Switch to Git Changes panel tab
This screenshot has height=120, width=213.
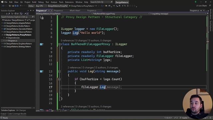tap(21, 110)
